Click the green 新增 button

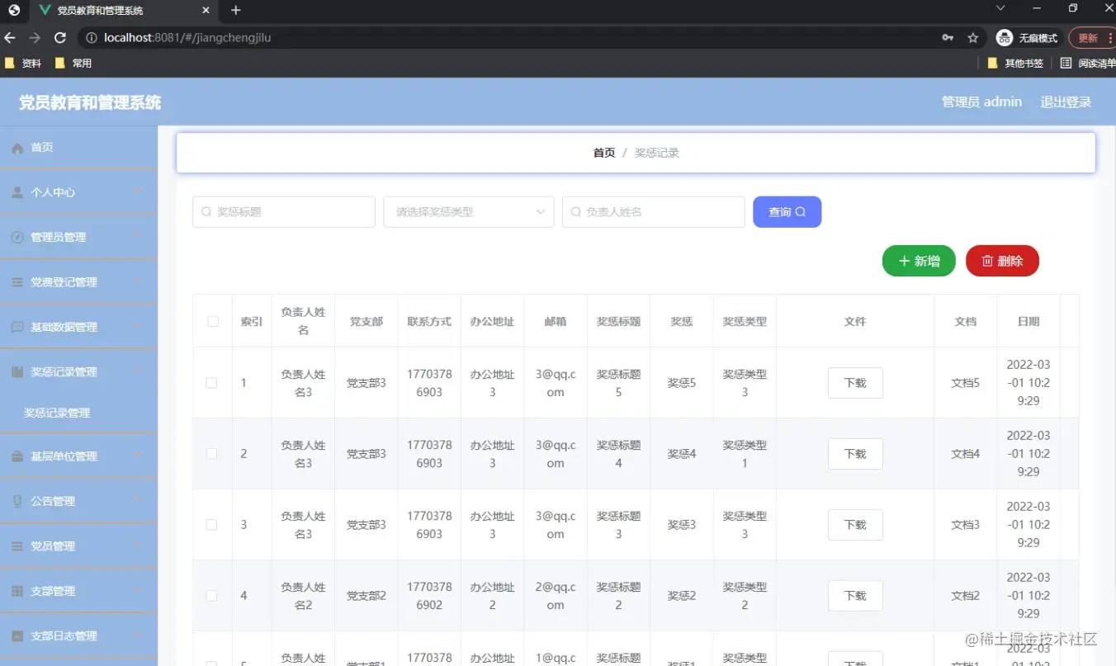[919, 261]
